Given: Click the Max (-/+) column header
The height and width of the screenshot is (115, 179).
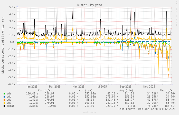Looking at the screenshot, I should pos(167,90).
